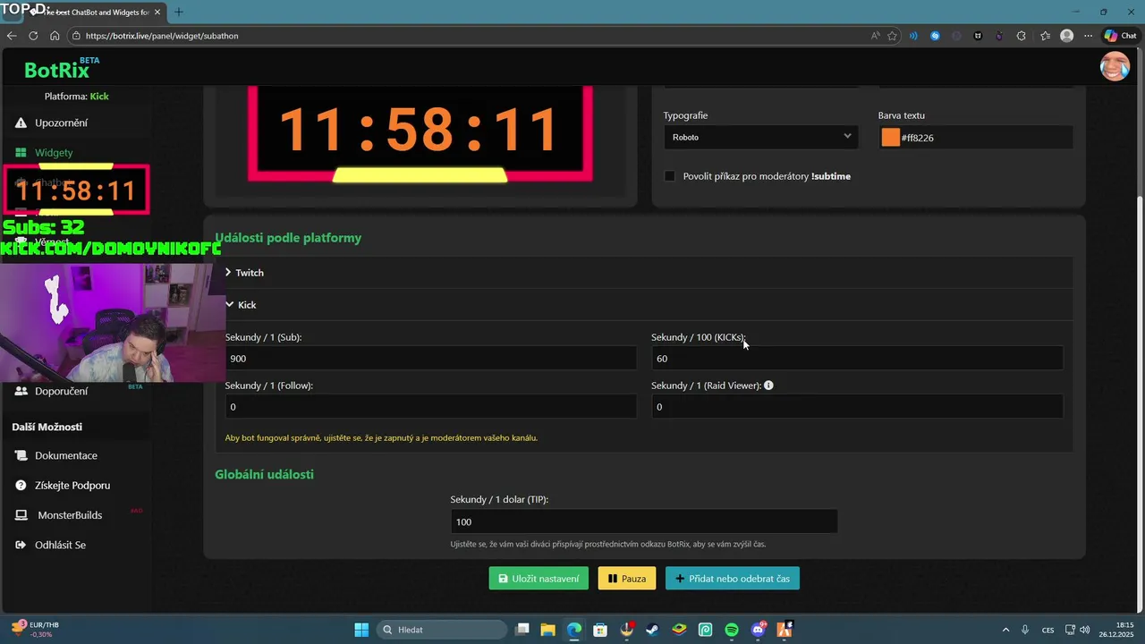This screenshot has width=1145, height=644.
Task: Click the Hledat taskbar search box
Action: pos(442,630)
